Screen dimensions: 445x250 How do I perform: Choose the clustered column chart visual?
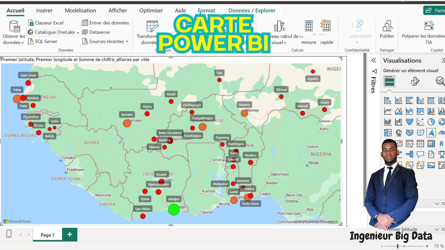tap(420, 101)
